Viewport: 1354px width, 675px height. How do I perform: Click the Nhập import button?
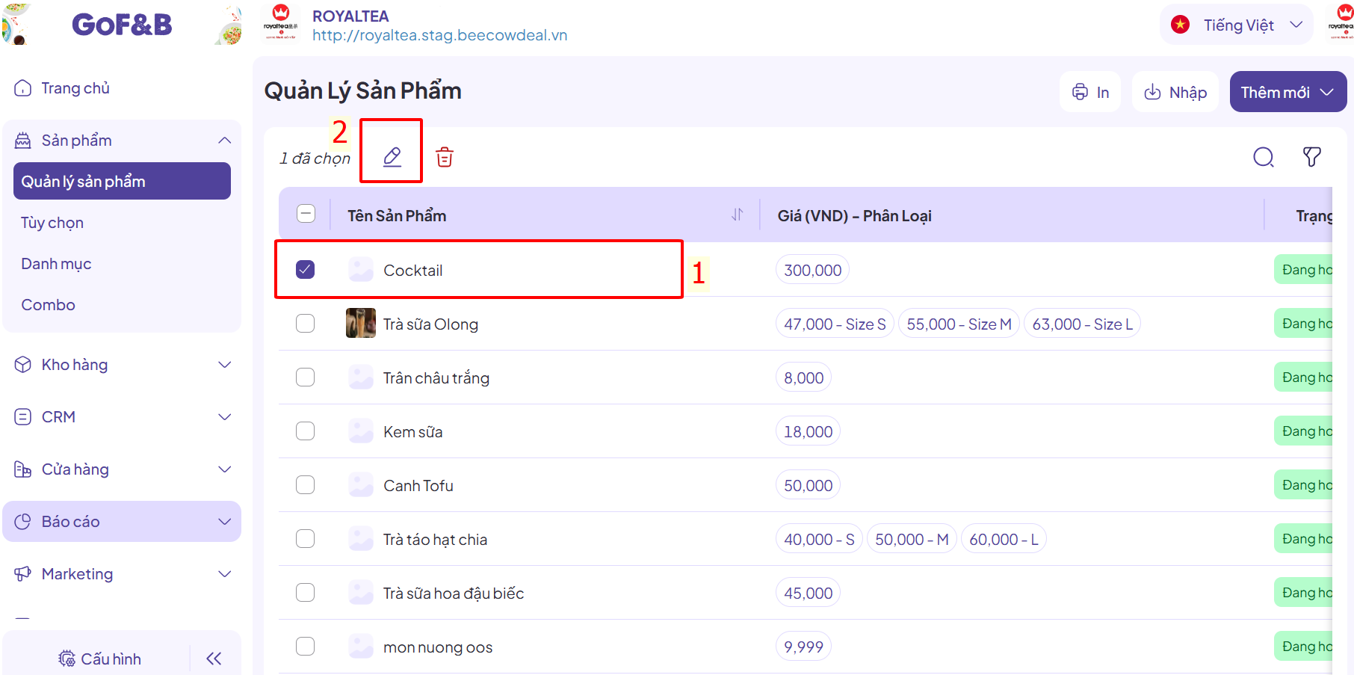(1175, 92)
